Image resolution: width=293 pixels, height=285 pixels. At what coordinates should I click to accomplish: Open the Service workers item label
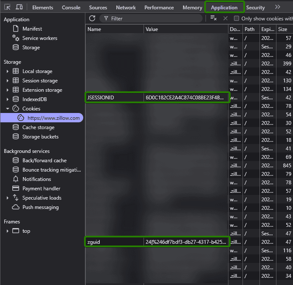[x=40, y=38]
